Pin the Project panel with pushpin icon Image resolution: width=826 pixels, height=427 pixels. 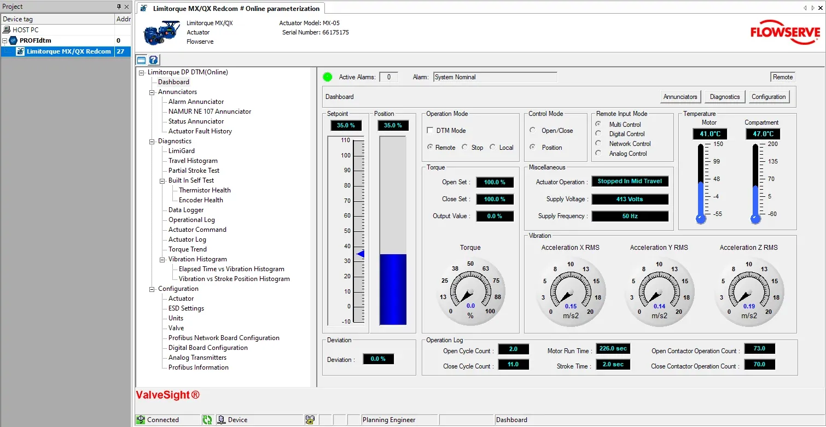119,7
